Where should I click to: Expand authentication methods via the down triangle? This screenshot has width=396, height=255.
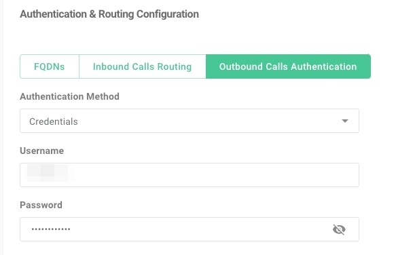tap(345, 121)
